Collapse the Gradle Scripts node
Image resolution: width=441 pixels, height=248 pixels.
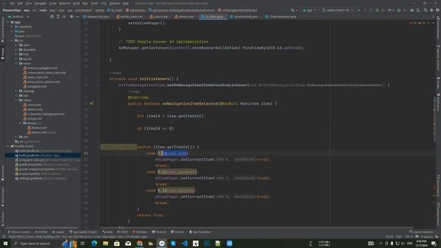[8, 146]
